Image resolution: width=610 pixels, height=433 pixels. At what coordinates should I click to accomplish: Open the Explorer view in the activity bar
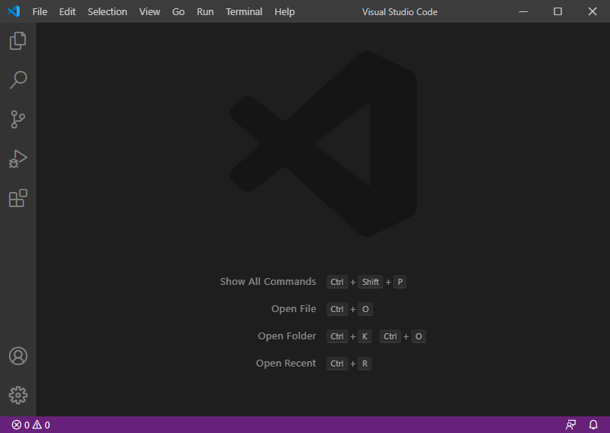(18, 41)
